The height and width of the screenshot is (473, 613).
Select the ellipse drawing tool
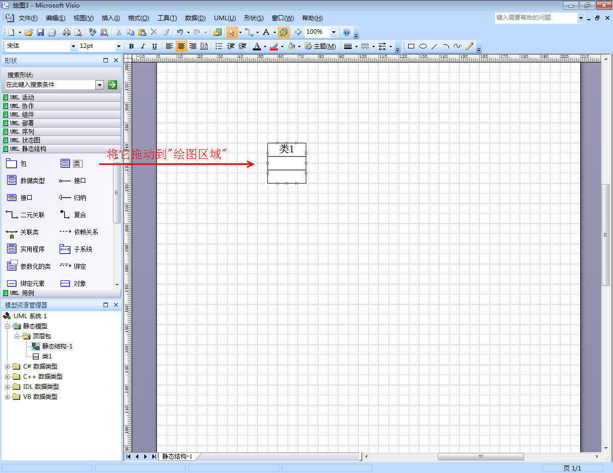coord(423,46)
